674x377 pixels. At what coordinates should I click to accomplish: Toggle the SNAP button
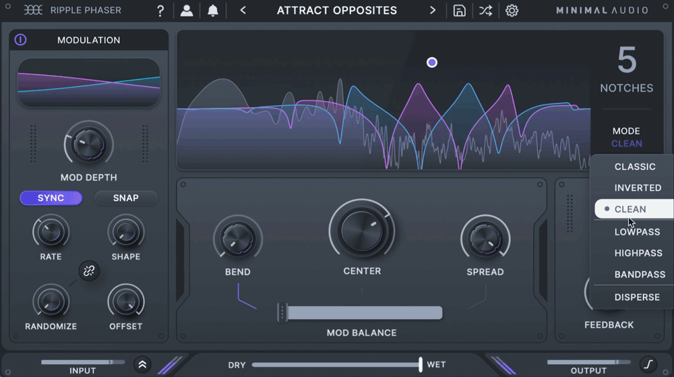126,198
